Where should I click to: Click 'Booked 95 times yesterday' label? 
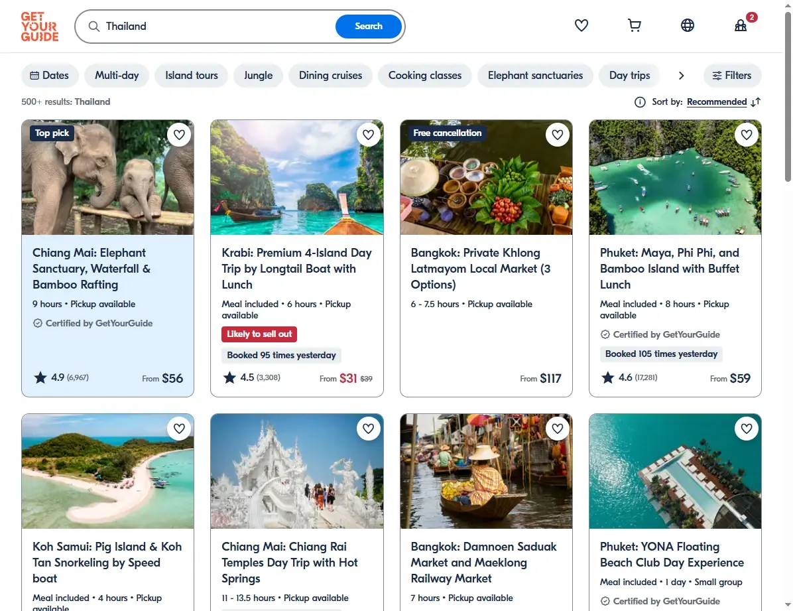point(281,356)
